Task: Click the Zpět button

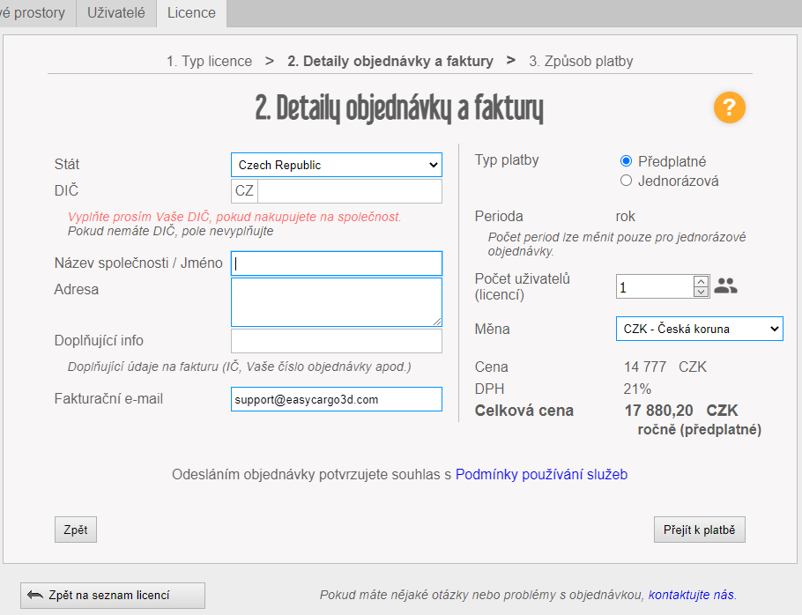Action: click(x=76, y=530)
